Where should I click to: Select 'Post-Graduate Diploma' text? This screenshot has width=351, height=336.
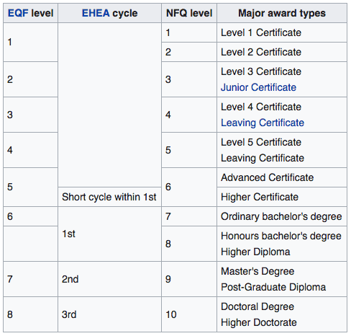[x=273, y=287]
